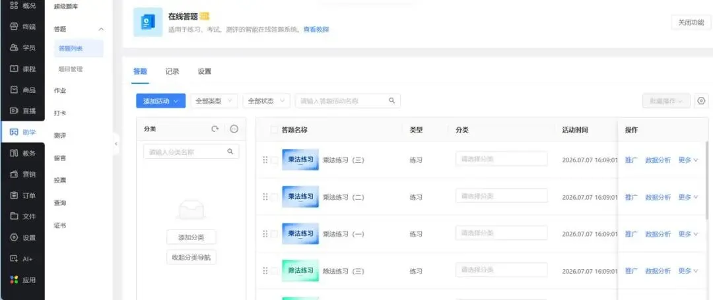The width and height of the screenshot is (713, 300).
Task: Open the 乘法练习（一） thumbnail image
Action: (300, 233)
